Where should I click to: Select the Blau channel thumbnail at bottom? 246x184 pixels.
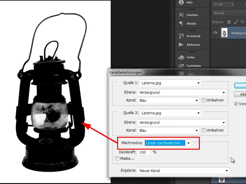[222, 179]
